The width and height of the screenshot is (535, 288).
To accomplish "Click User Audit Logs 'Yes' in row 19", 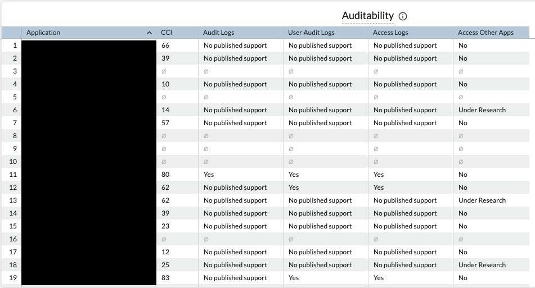I will pyautogui.click(x=294, y=278).
